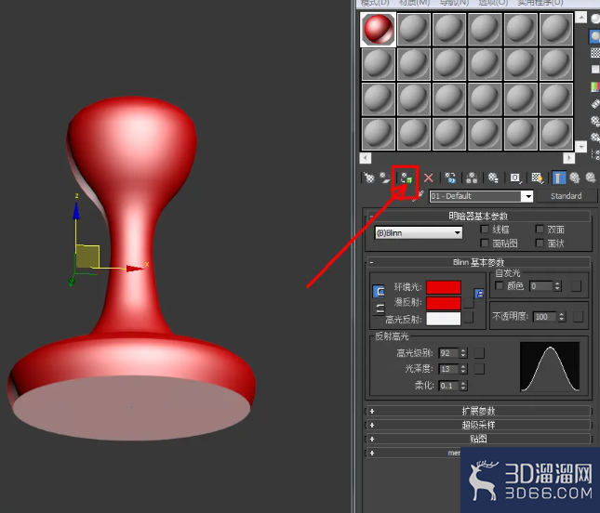Toggle diffuse-specular color lock button
Image resolution: width=600 pixels, height=513 pixels.
(x=379, y=309)
